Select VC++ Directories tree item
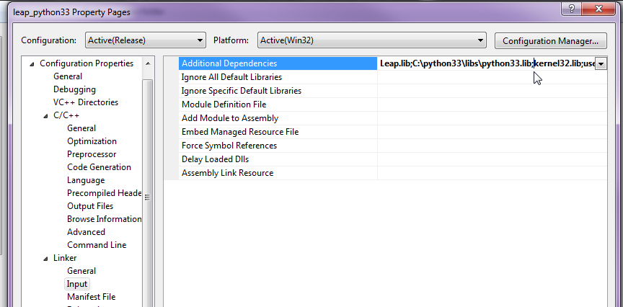 [85, 102]
